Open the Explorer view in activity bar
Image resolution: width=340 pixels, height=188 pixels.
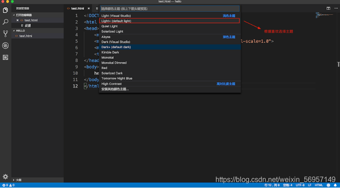pos(5,10)
